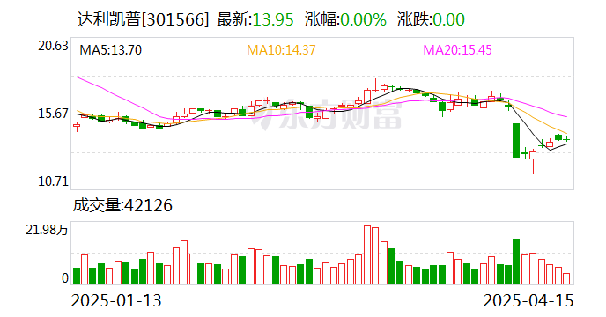Screen dimensions: 606x317
Task: Select the latest price 最新:13.95
Action: 255,19
